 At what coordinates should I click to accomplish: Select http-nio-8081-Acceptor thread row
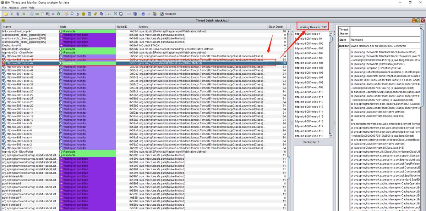coord(144,49)
